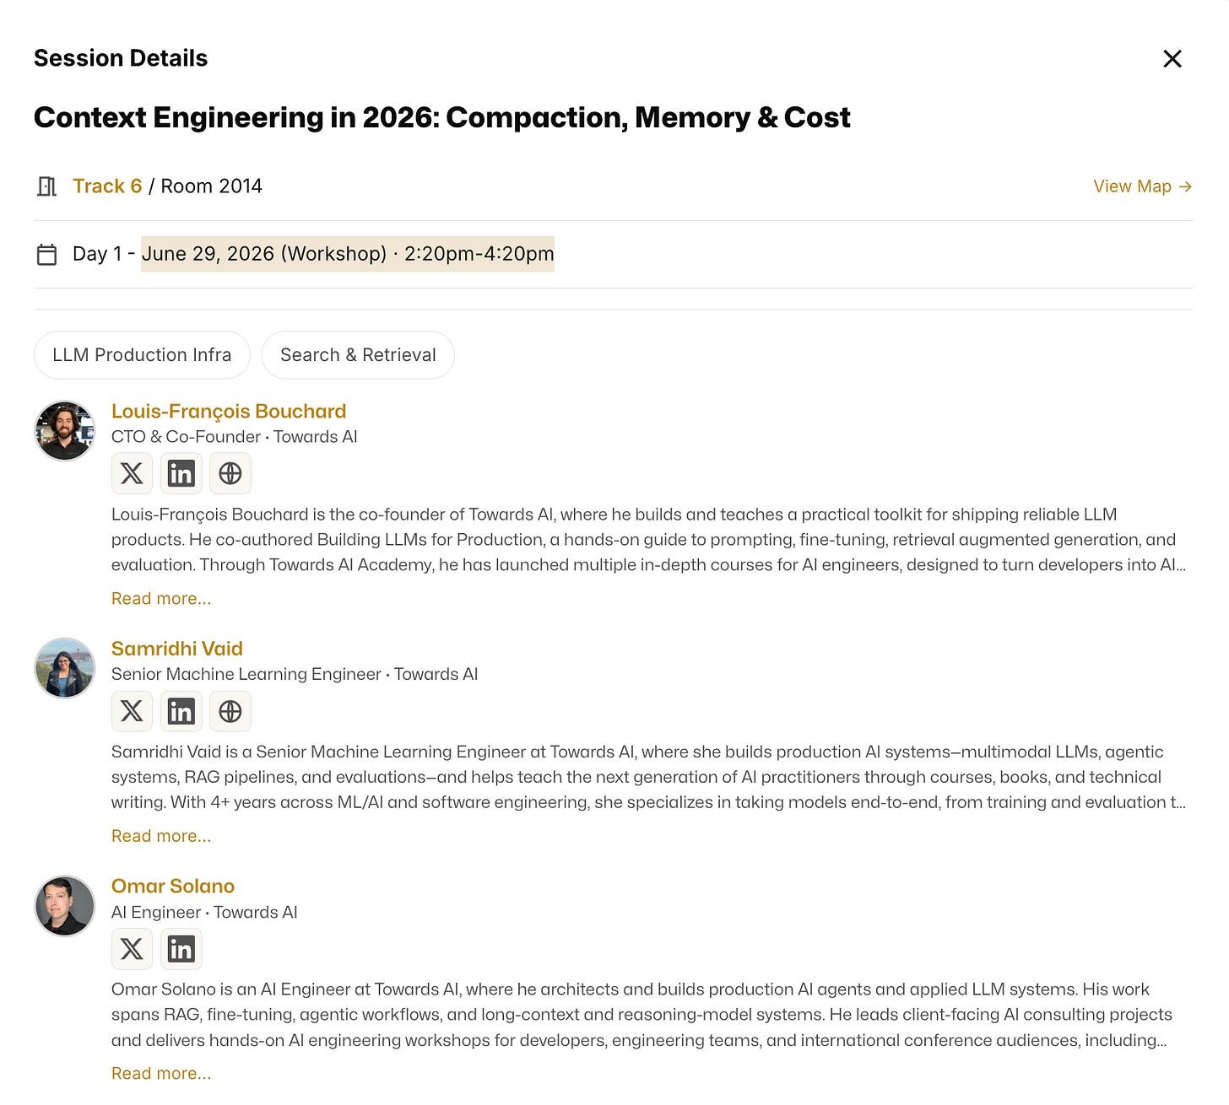The width and height of the screenshot is (1229, 1105).
Task: Open Louis-François Bouchard's LinkedIn icon
Action: pos(181,473)
